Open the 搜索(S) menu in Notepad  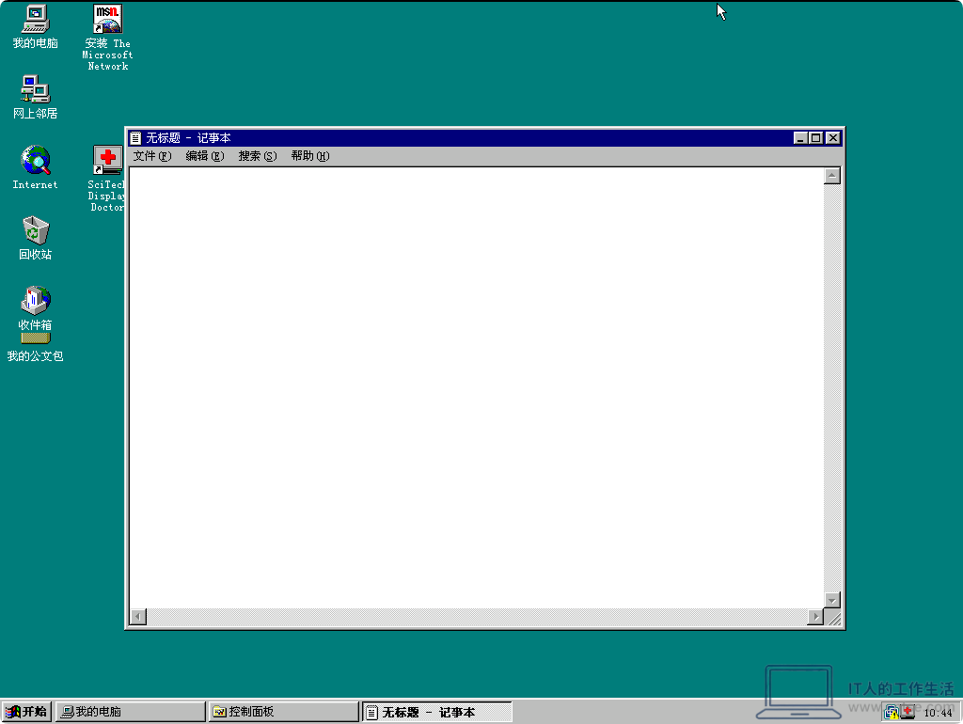(x=258, y=156)
